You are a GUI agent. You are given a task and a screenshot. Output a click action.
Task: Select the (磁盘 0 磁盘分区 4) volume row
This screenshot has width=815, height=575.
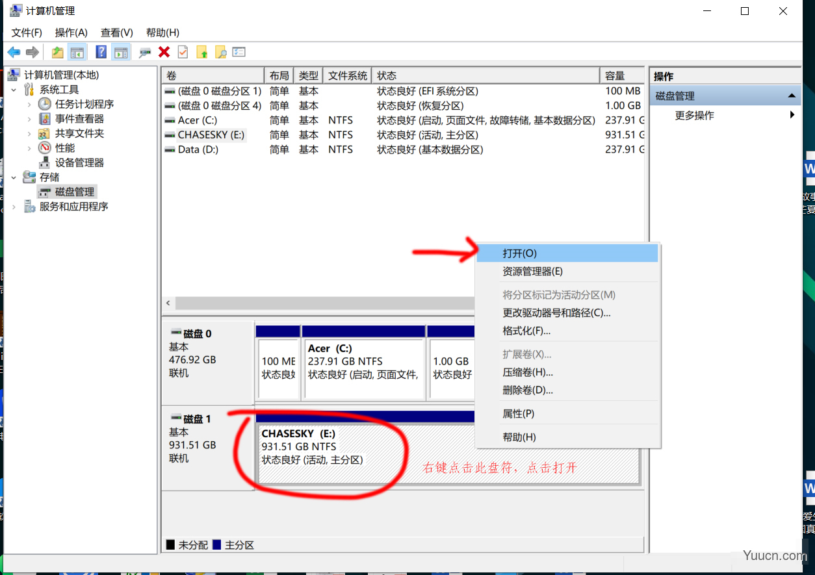403,105
